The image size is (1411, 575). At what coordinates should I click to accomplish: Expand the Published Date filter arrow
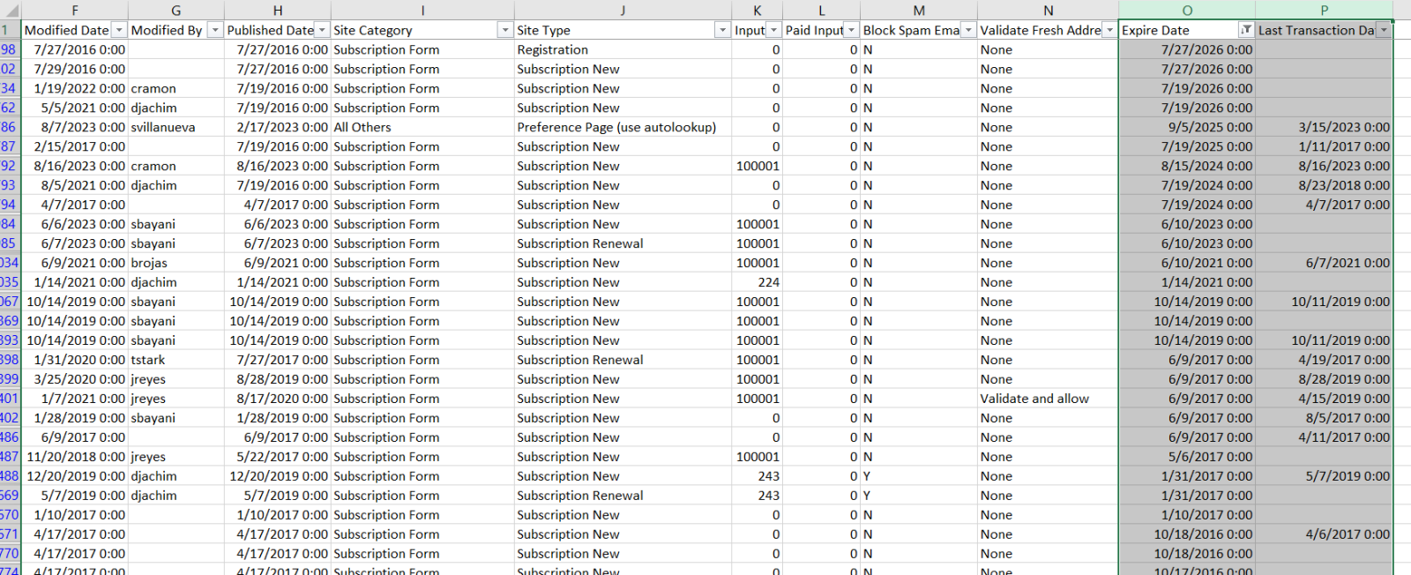pos(322,30)
